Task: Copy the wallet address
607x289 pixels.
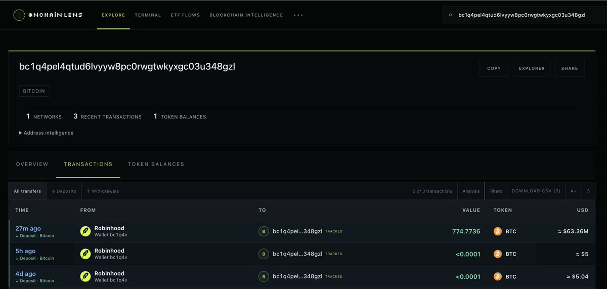Action: pyautogui.click(x=494, y=68)
